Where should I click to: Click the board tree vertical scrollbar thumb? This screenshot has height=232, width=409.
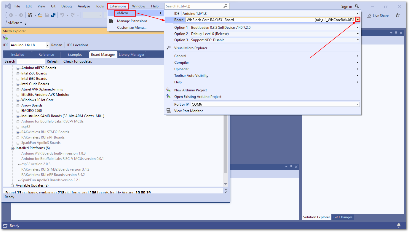(x=226, y=144)
